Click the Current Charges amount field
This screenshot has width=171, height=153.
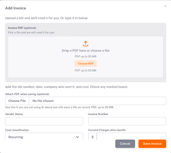click(x=131, y=136)
